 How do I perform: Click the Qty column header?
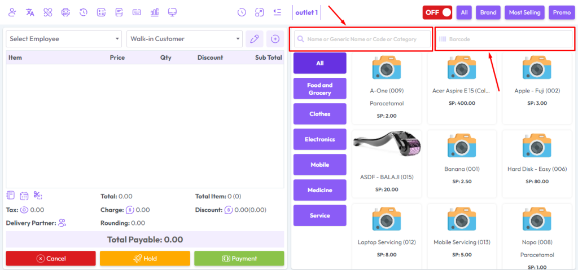coord(165,57)
